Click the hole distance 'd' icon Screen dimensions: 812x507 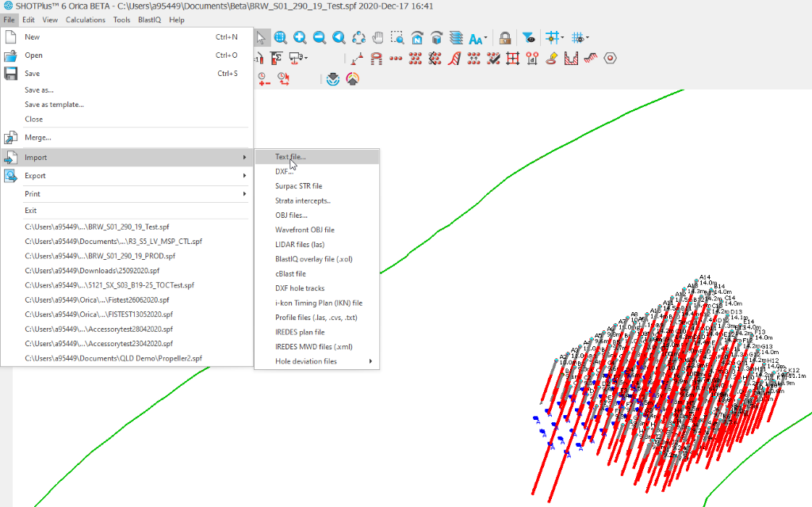pos(532,59)
